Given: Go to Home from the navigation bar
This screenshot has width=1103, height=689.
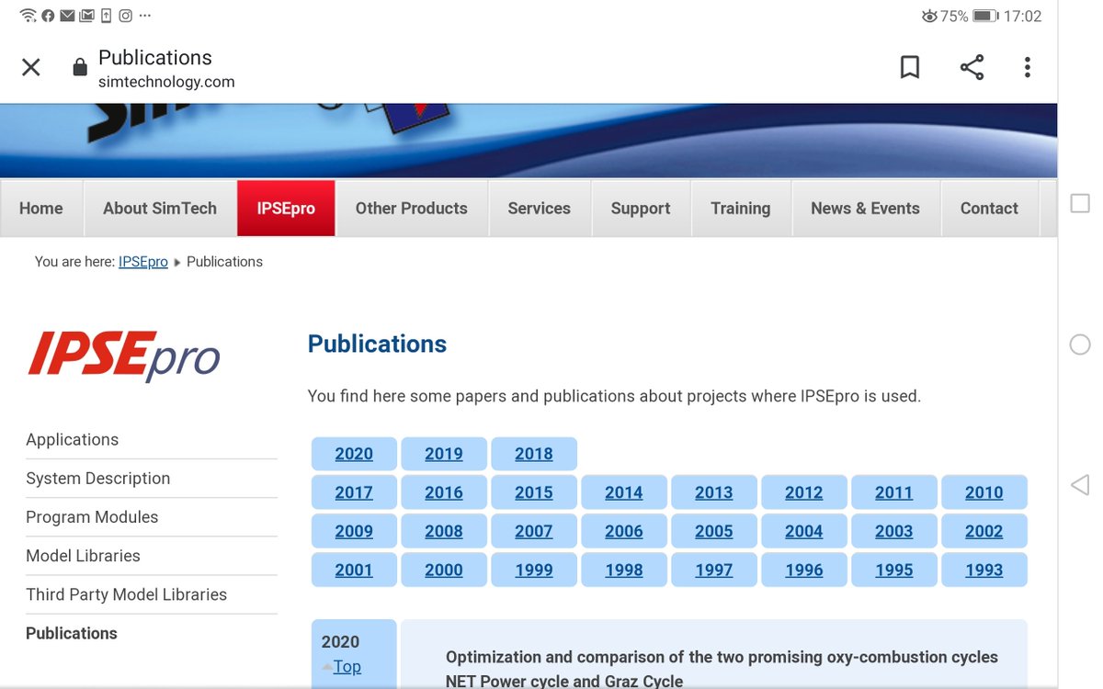Looking at the screenshot, I should (40, 208).
